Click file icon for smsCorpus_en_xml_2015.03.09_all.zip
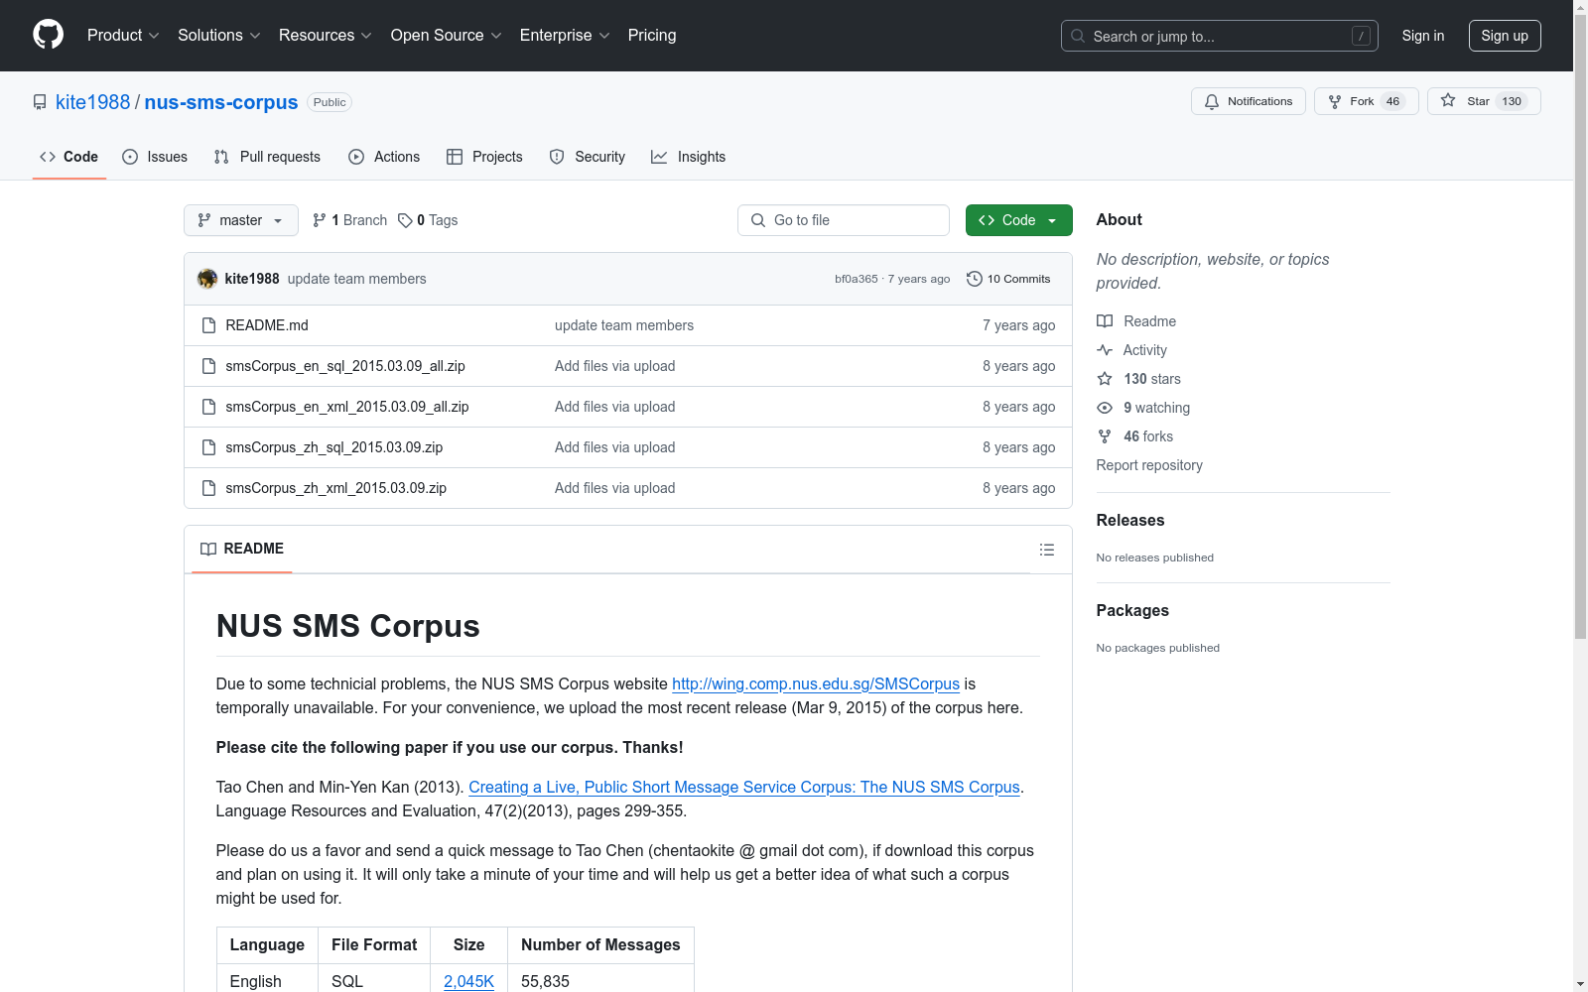Screen dimensions: 1588x992 pyautogui.click(x=208, y=407)
